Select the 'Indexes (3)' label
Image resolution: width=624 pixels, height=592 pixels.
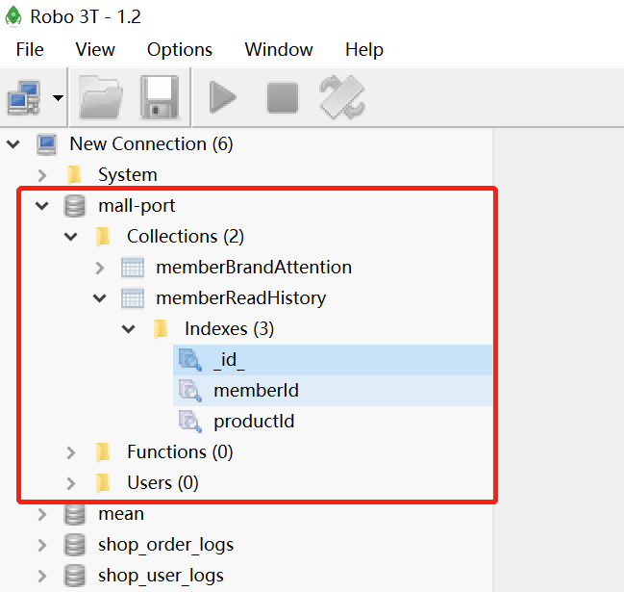pos(229,329)
